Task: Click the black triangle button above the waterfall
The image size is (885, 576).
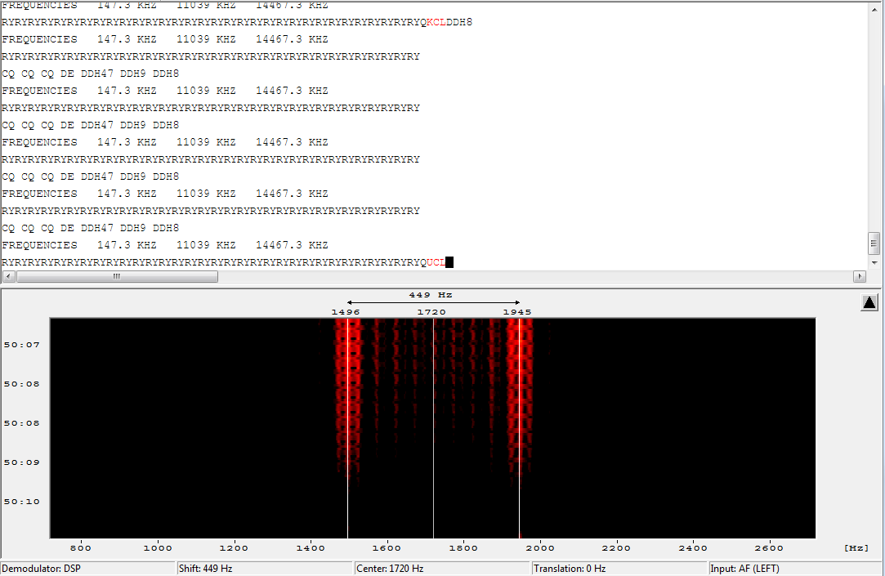Action: click(x=869, y=302)
